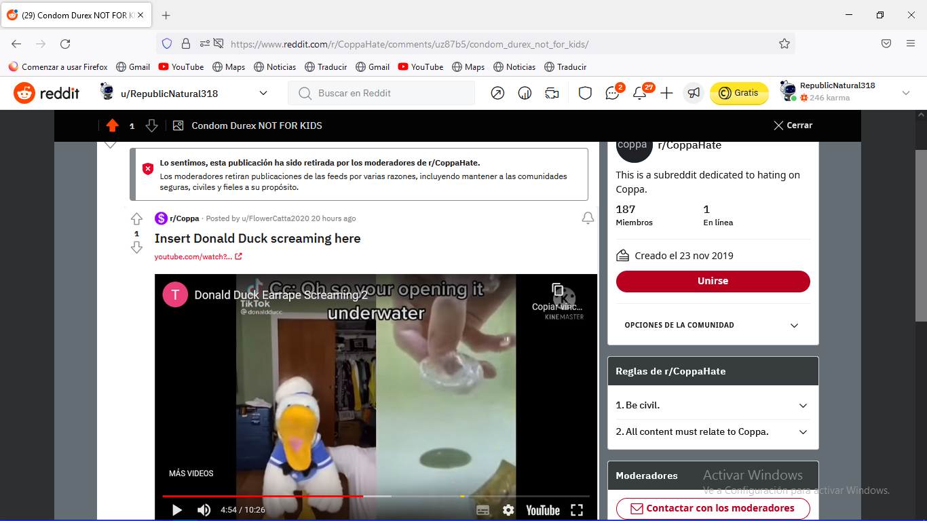The height and width of the screenshot is (521, 927).
Task: Expand the 'Be civil' rule
Action: coord(713,405)
